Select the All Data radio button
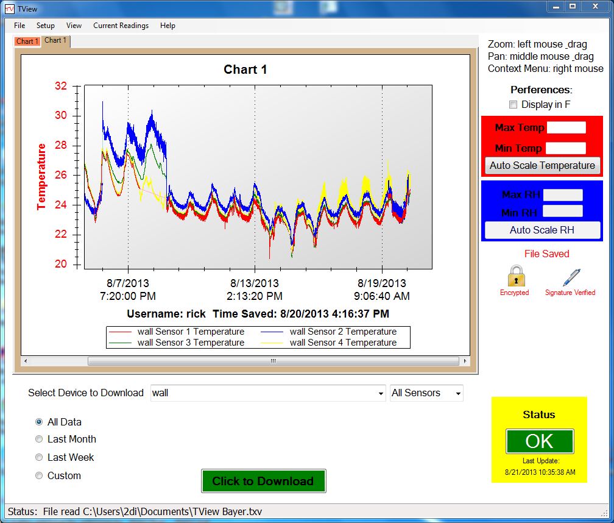 coord(39,422)
